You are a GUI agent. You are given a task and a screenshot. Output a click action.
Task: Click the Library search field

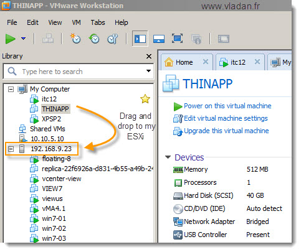coord(79,72)
